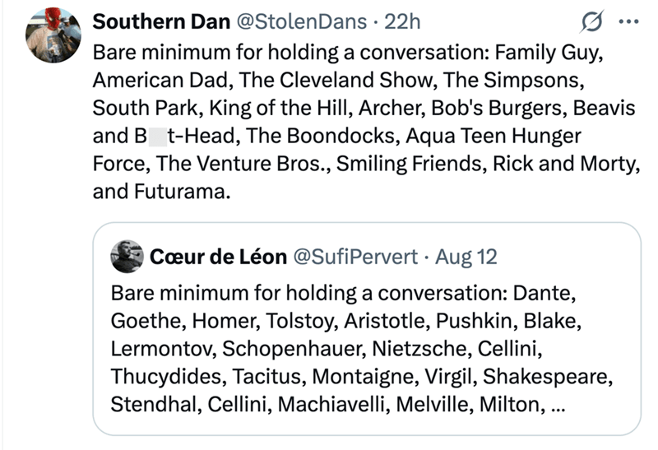Click Cœur de Léon's small avatar
Viewport: 658px width, 450px height.
(x=127, y=257)
